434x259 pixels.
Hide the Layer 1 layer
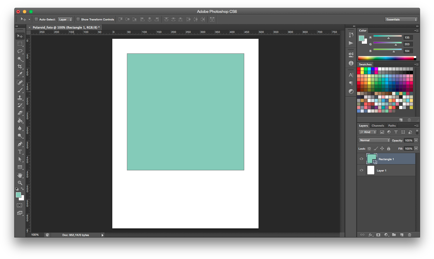click(361, 170)
